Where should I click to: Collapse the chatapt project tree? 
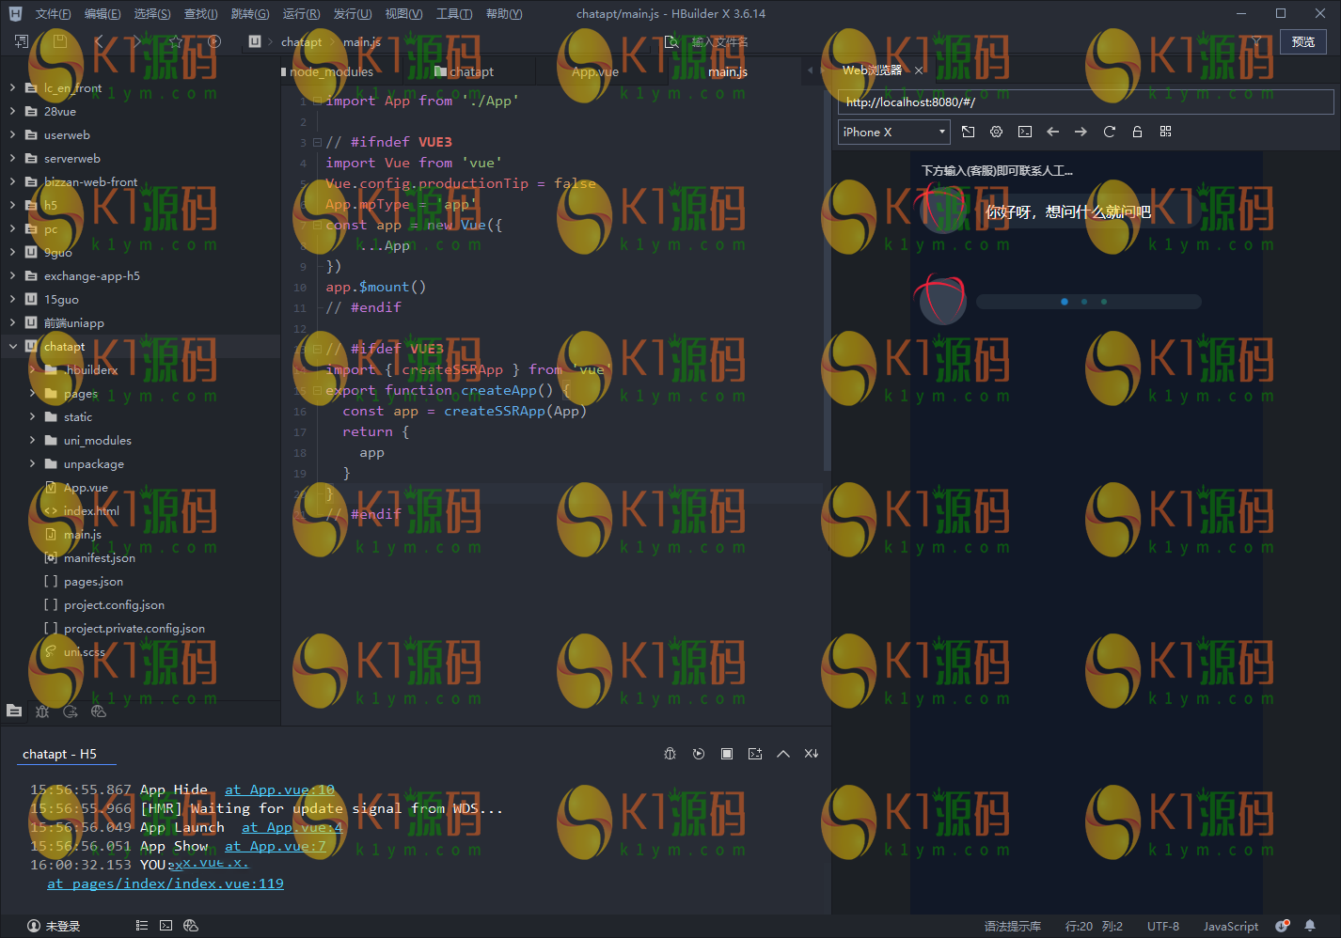13,346
